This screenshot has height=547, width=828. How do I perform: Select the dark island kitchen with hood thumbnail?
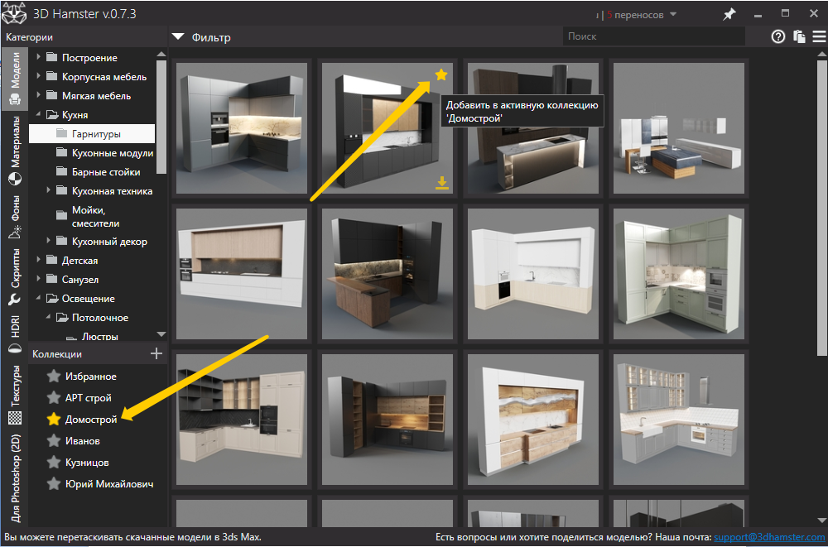point(533,128)
